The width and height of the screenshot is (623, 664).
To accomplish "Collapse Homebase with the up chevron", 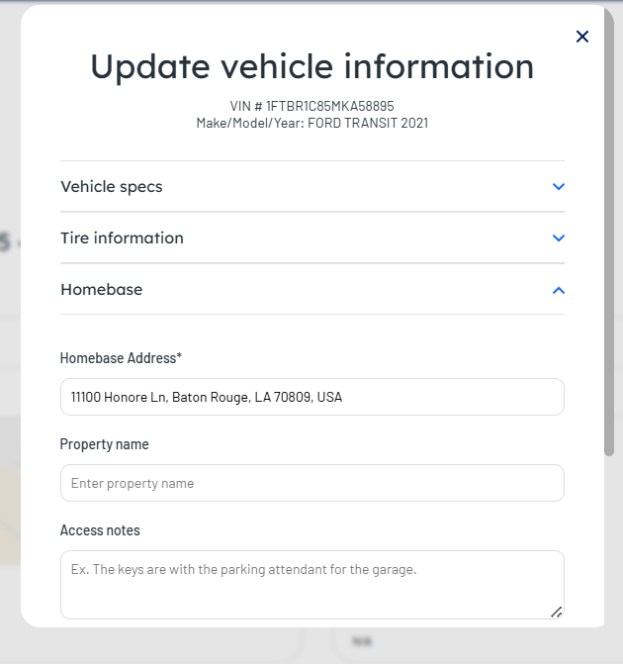I will point(559,290).
